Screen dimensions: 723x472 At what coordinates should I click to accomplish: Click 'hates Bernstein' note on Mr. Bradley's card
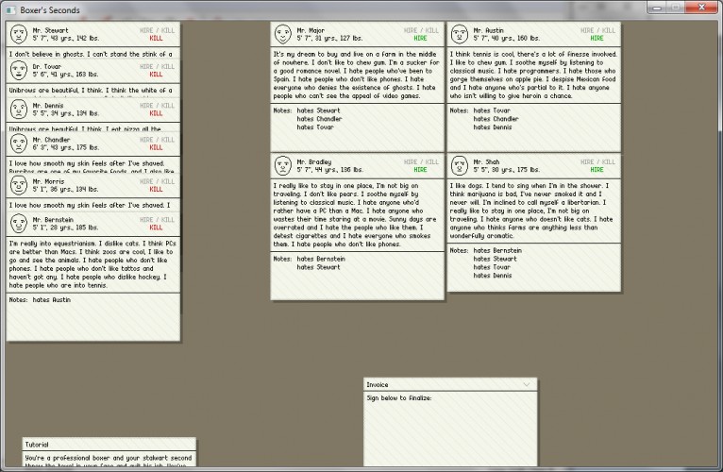point(321,259)
